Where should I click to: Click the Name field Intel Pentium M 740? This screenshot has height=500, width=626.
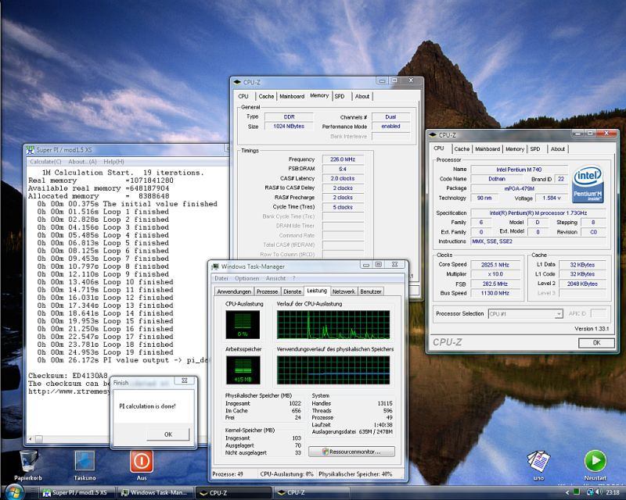tap(519, 170)
